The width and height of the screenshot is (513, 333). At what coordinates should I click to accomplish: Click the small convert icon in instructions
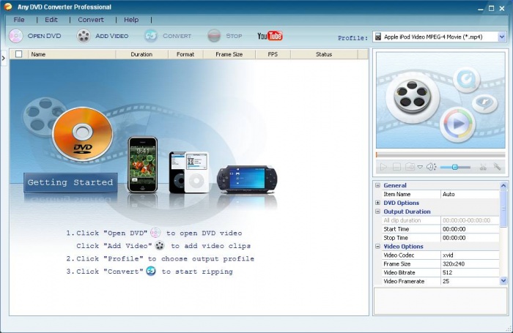click(x=151, y=271)
